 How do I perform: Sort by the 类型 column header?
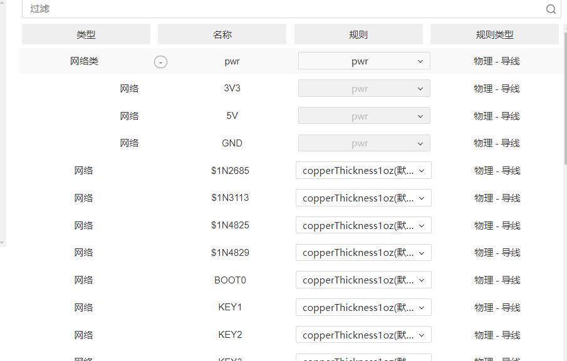point(86,35)
